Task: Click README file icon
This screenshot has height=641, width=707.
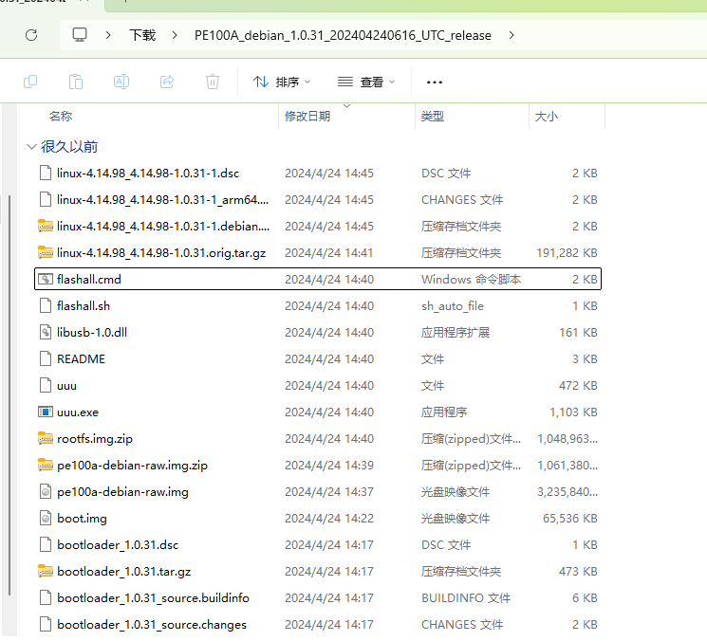Action: coord(46,359)
